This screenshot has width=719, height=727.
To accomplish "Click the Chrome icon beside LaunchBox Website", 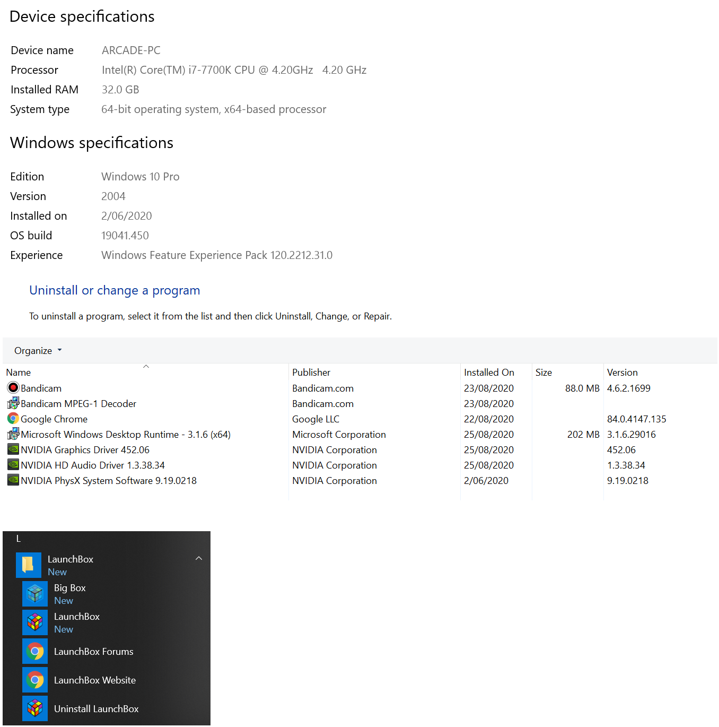I will point(35,680).
